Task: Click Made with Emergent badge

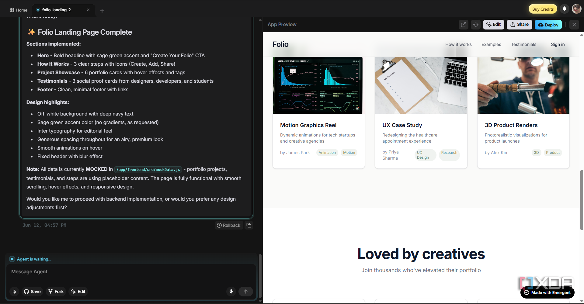Action: tap(547, 292)
